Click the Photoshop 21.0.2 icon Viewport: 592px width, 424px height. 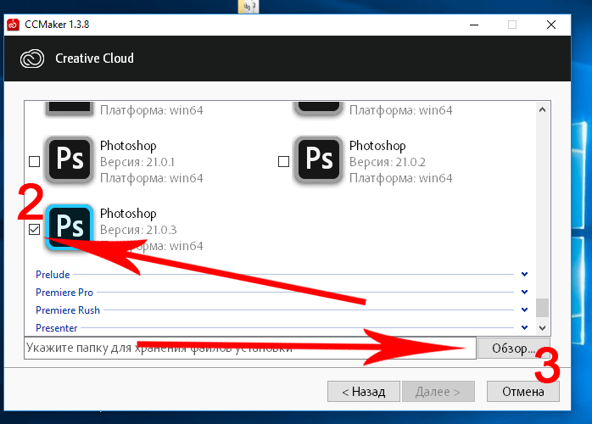(x=319, y=159)
